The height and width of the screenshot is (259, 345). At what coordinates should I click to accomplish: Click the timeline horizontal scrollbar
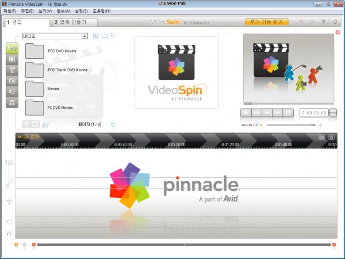(184, 245)
